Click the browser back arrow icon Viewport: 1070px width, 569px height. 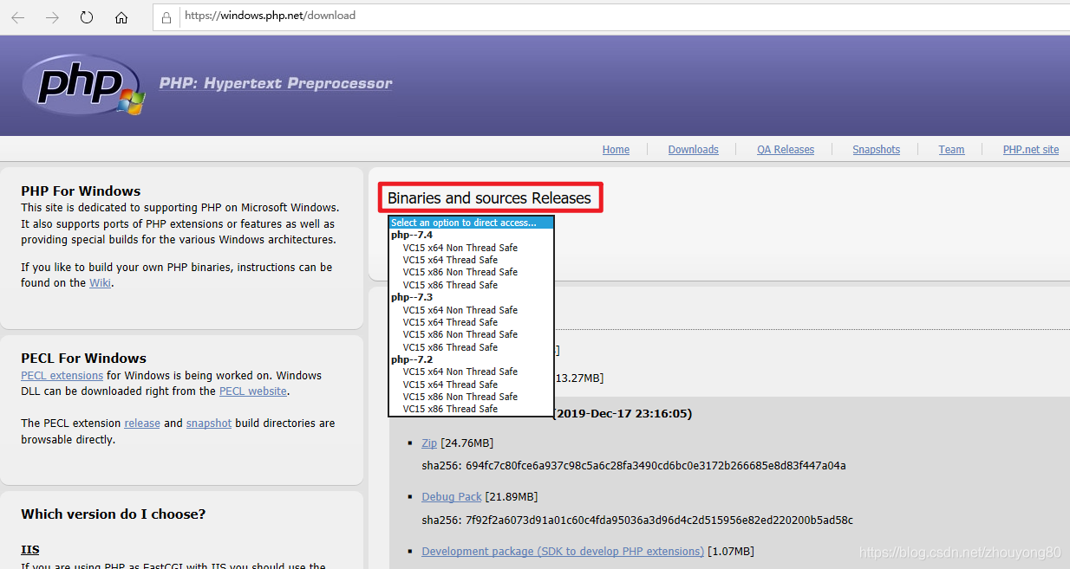pyautogui.click(x=17, y=17)
